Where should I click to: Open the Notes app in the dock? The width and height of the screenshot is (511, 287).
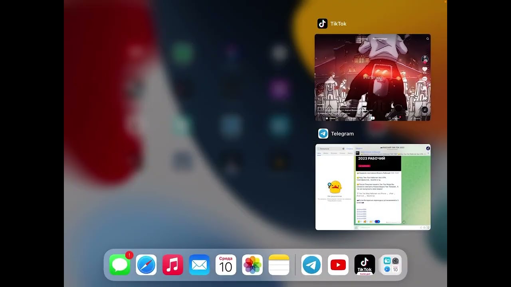click(279, 265)
